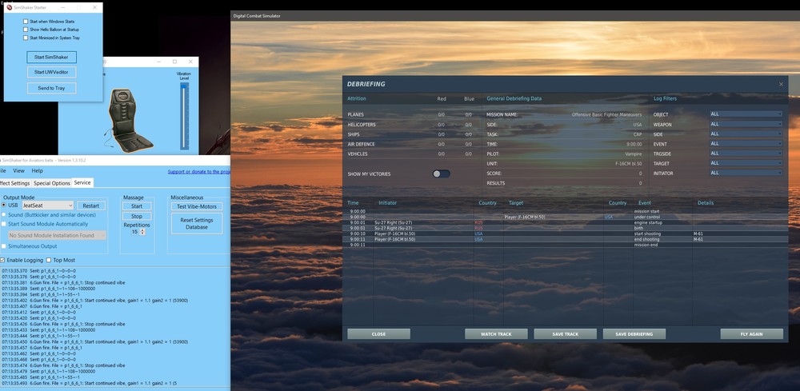The height and width of the screenshot is (391, 800).
Task: Open the File menu in SimShaker
Action: coord(3,171)
